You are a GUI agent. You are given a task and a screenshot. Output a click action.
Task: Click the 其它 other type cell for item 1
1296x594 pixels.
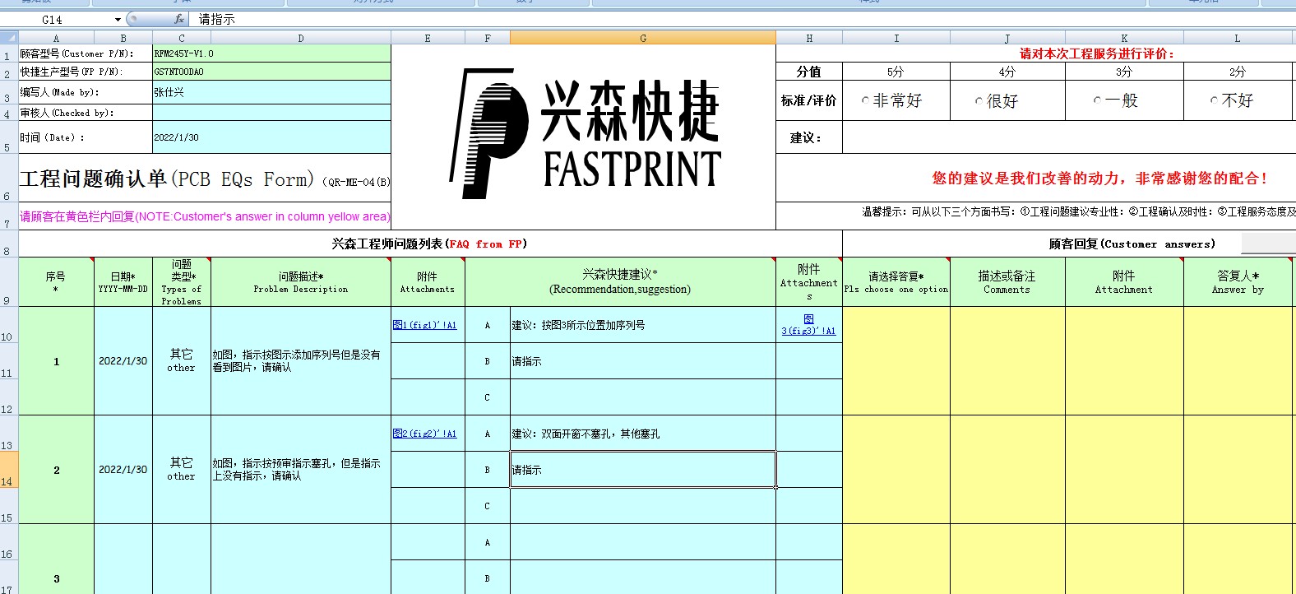tap(182, 361)
